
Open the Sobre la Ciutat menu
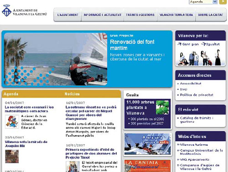click(211, 15)
